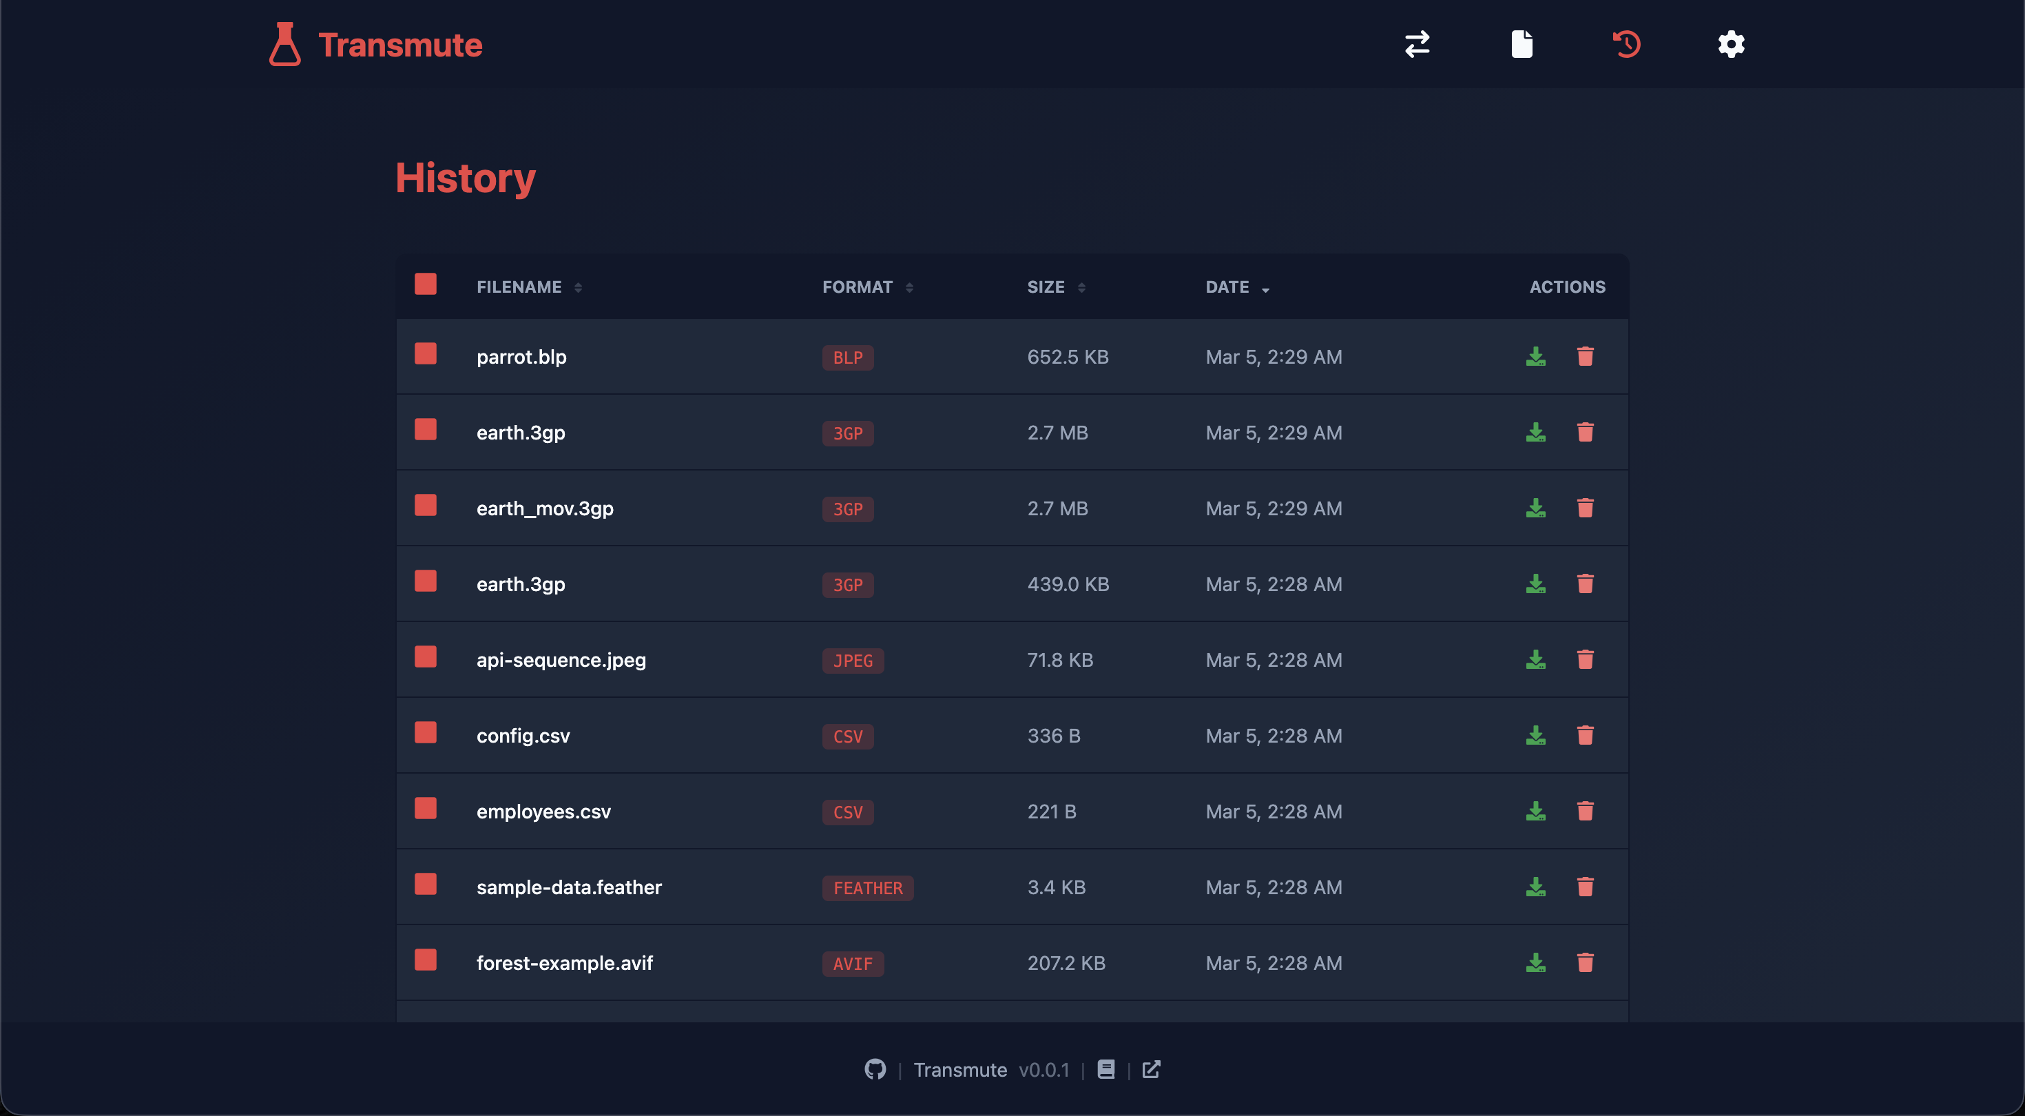Open the files page icon in header
The width and height of the screenshot is (2025, 1116).
[x=1521, y=44]
